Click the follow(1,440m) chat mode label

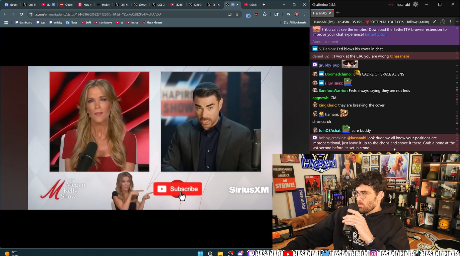(418, 22)
